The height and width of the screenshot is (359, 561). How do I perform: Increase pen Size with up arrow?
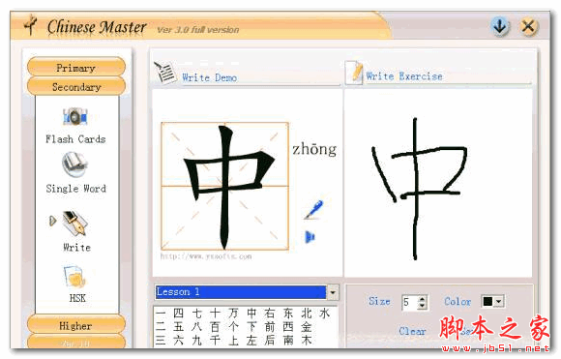tap(422, 299)
